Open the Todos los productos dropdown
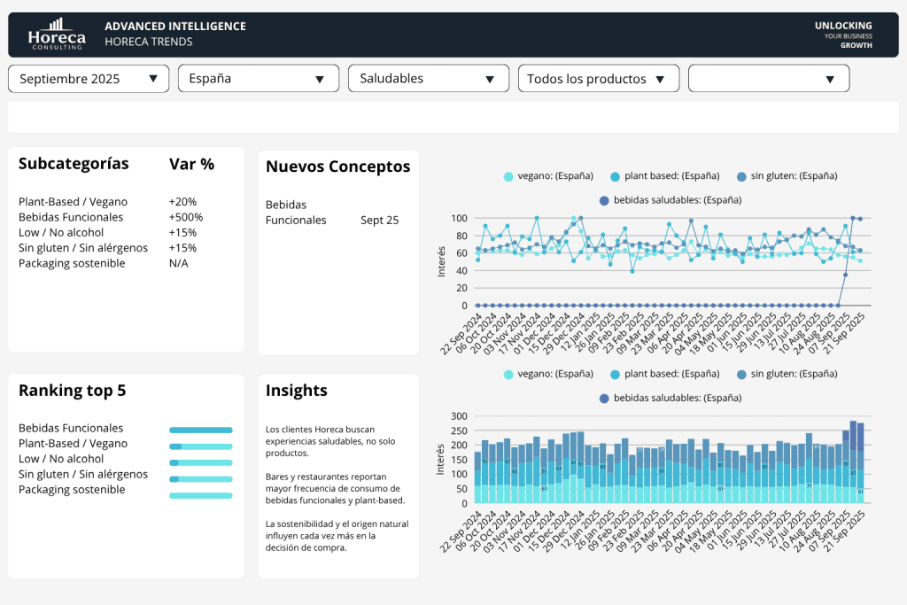The image size is (907, 605). click(x=598, y=78)
